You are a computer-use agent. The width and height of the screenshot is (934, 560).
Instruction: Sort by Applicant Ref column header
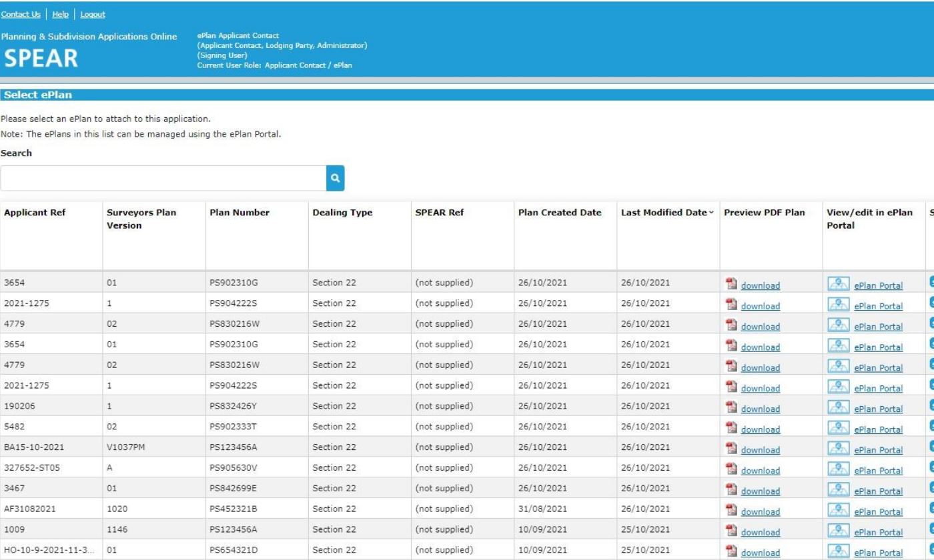click(35, 213)
